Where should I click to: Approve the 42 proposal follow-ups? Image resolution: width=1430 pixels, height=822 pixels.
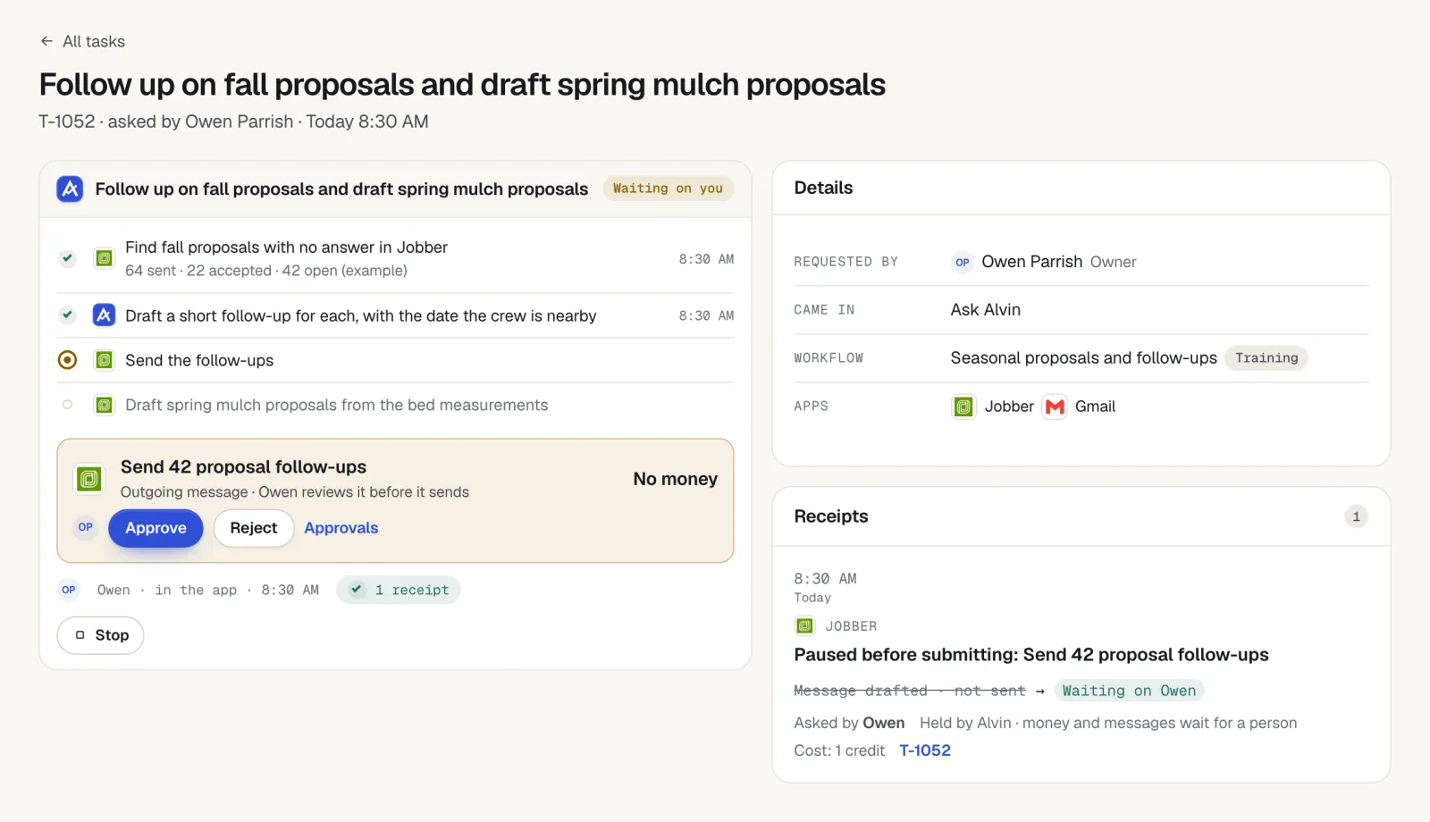[156, 528]
